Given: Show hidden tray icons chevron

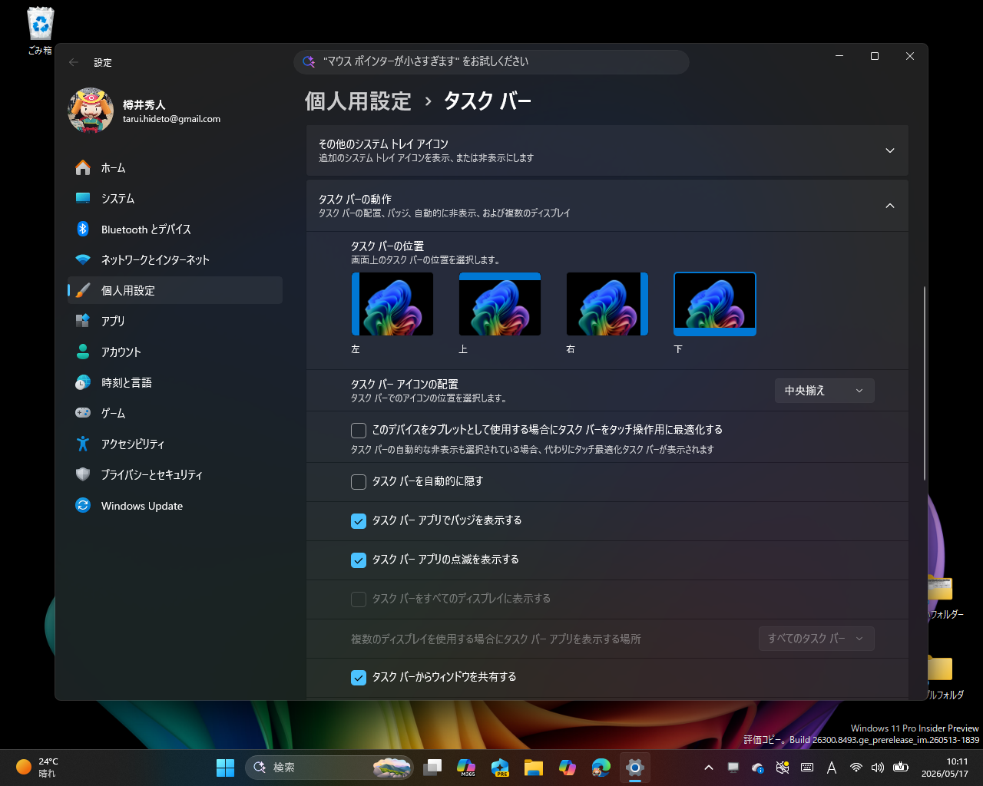Looking at the screenshot, I should tap(709, 767).
